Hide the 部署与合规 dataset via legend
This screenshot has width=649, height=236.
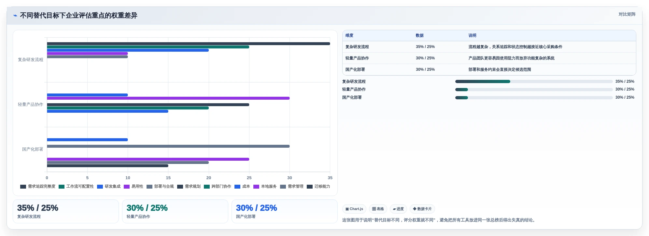click(x=160, y=187)
